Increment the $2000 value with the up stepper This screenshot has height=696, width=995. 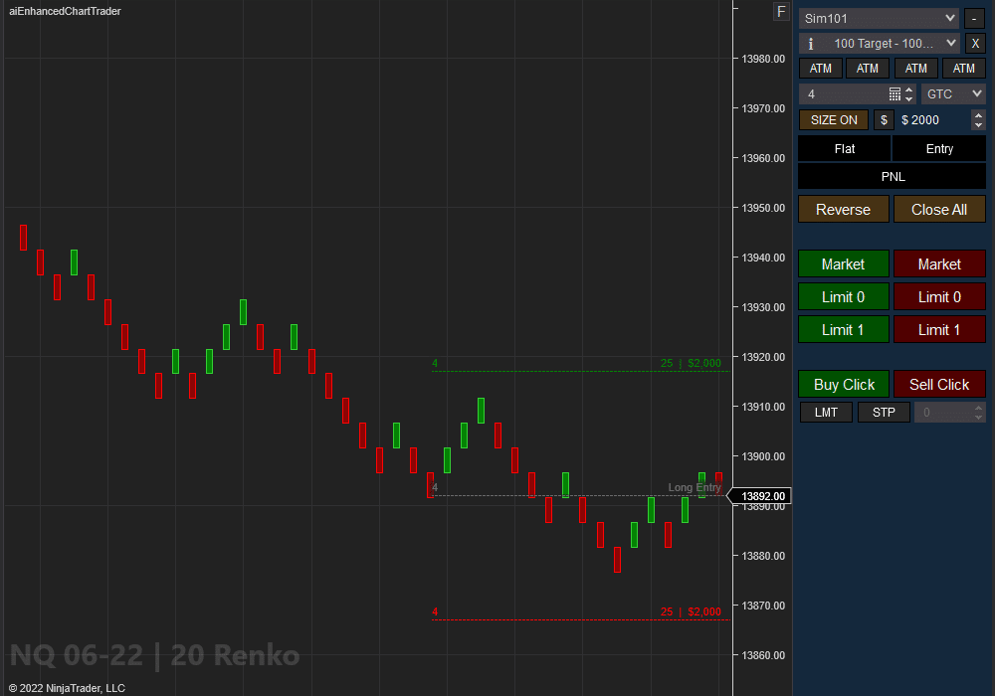click(978, 114)
